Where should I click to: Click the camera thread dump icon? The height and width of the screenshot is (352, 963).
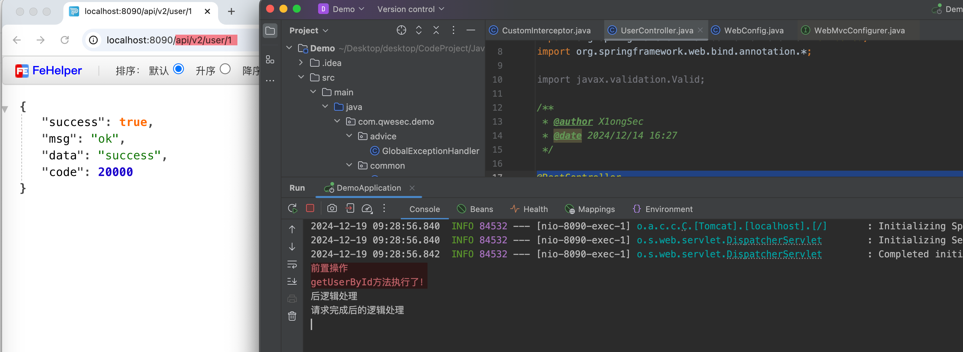(332, 208)
